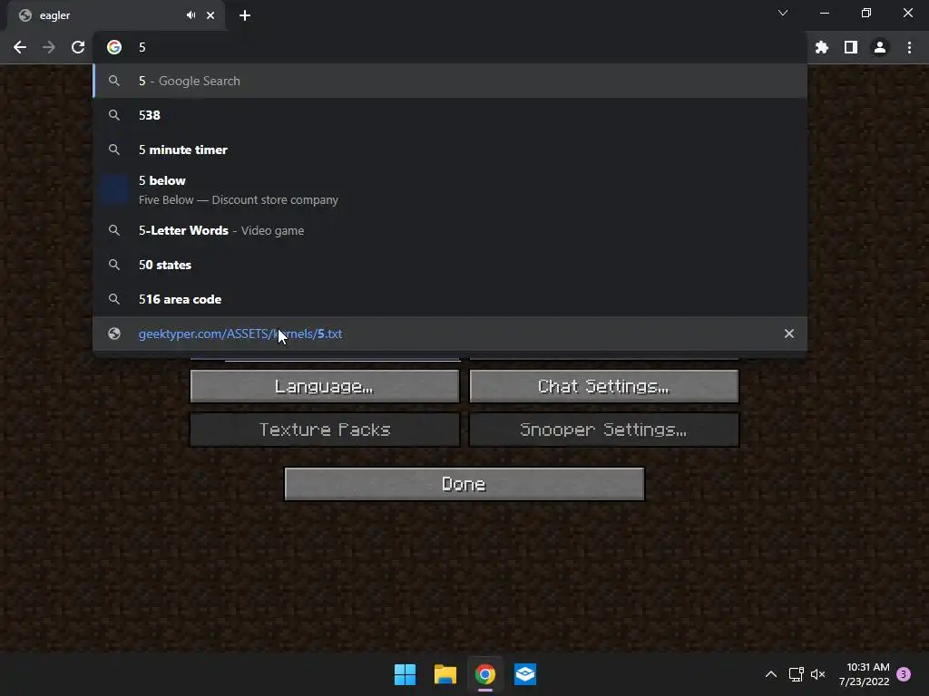929x696 pixels.
Task: Click Done to close options
Action: [x=464, y=484]
